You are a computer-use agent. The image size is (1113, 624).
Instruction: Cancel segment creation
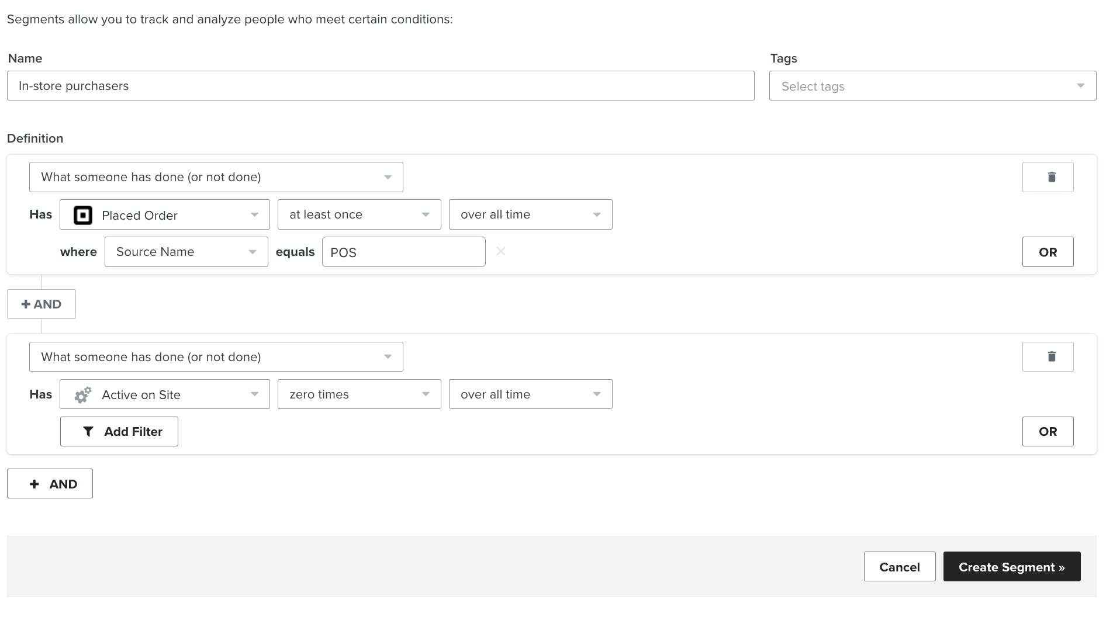tap(900, 567)
